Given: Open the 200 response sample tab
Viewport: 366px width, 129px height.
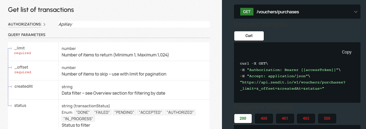Looking at the screenshot, I should tap(243, 118).
